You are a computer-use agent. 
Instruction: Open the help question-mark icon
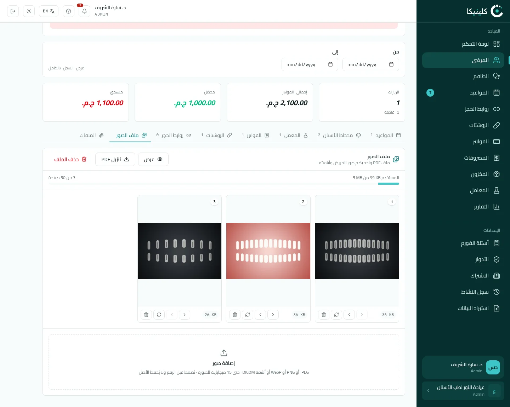69,11
